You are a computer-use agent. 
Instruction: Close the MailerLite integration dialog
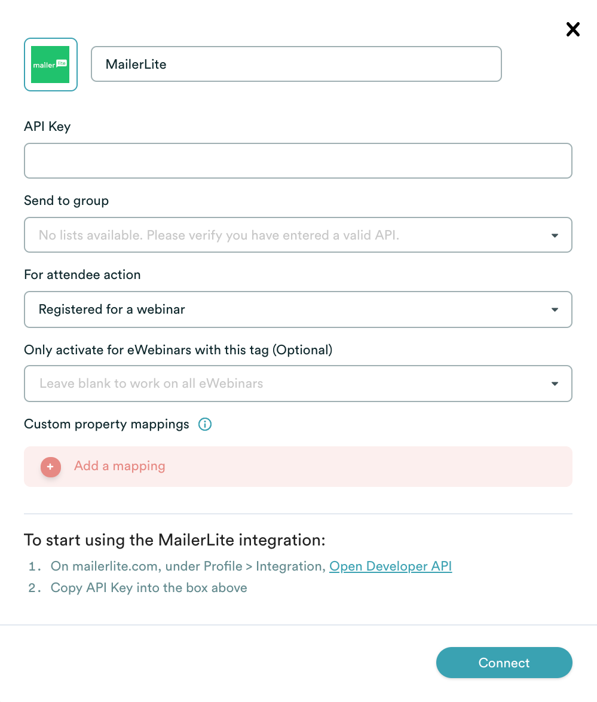(573, 29)
